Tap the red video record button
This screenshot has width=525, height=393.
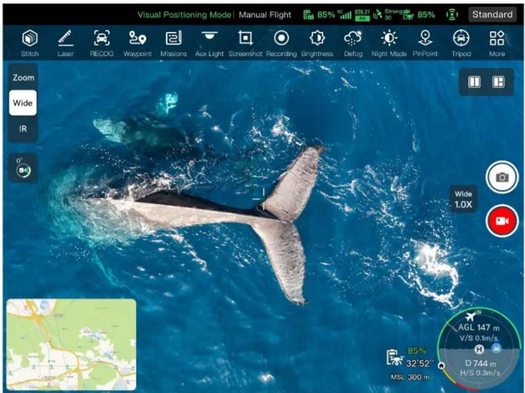coord(502,221)
